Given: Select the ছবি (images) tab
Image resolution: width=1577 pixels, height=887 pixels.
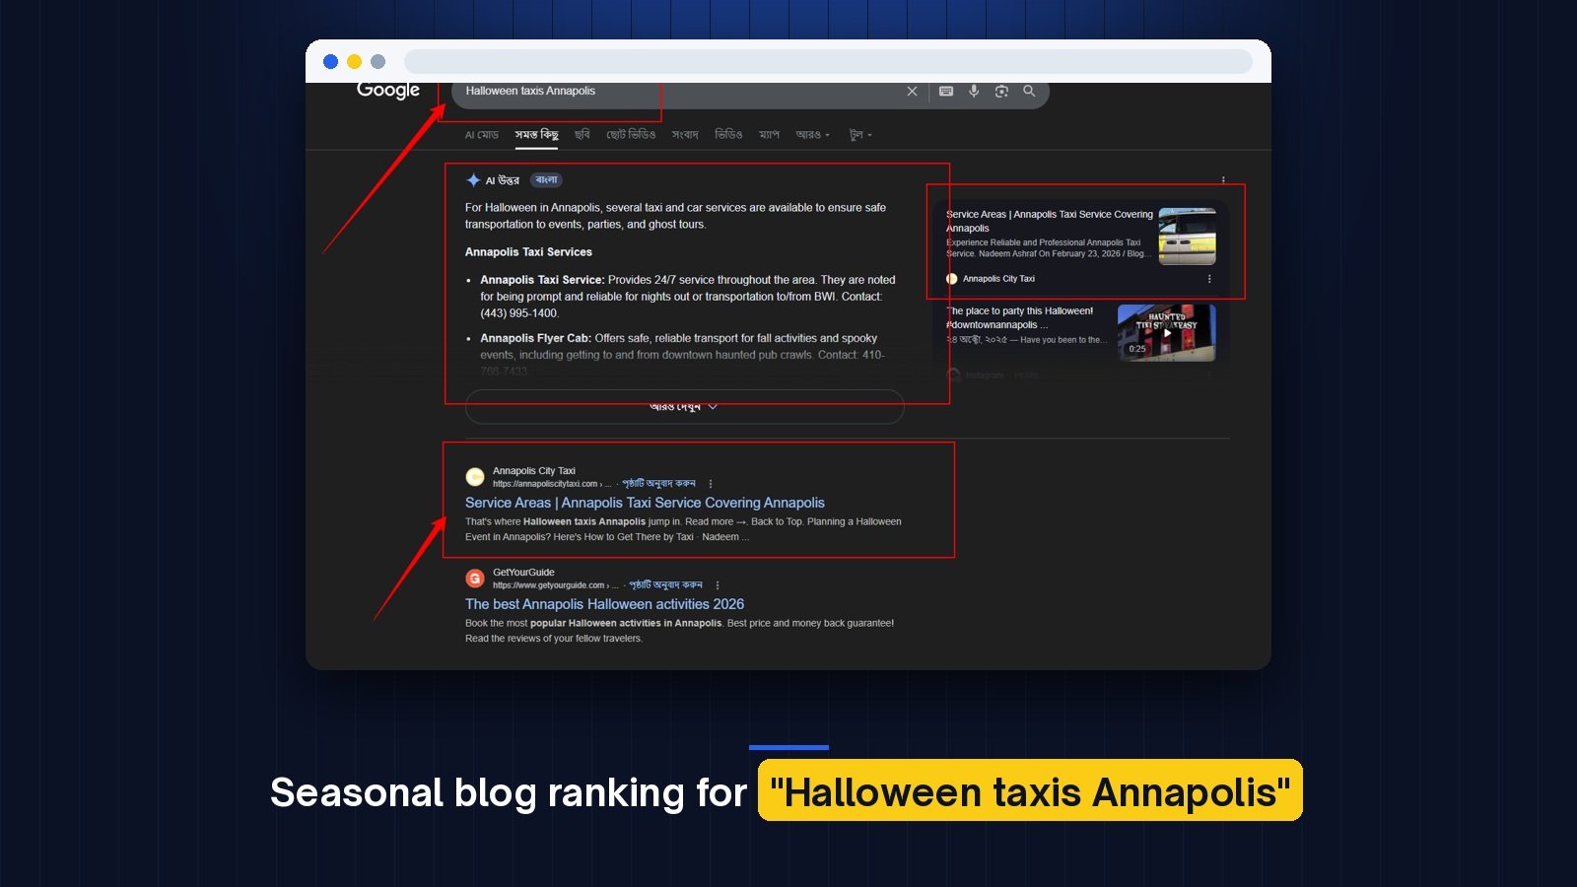Looking at the screenshot, I should (582, 135).
